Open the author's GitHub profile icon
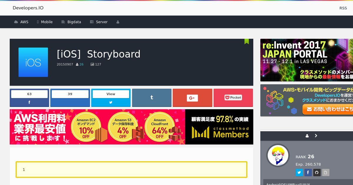Viewport: 353px width, 185px height. coord(317,172)
